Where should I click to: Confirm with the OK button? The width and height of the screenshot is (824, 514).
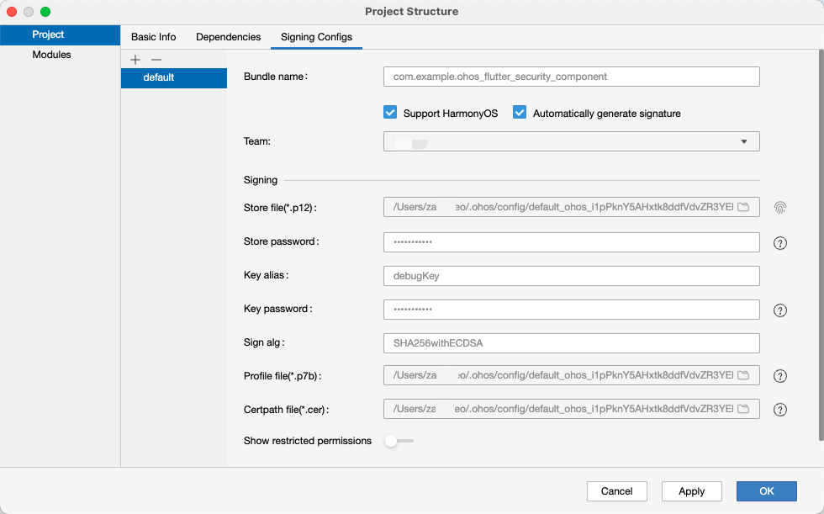pyautogui.click(x=767, y=491)
